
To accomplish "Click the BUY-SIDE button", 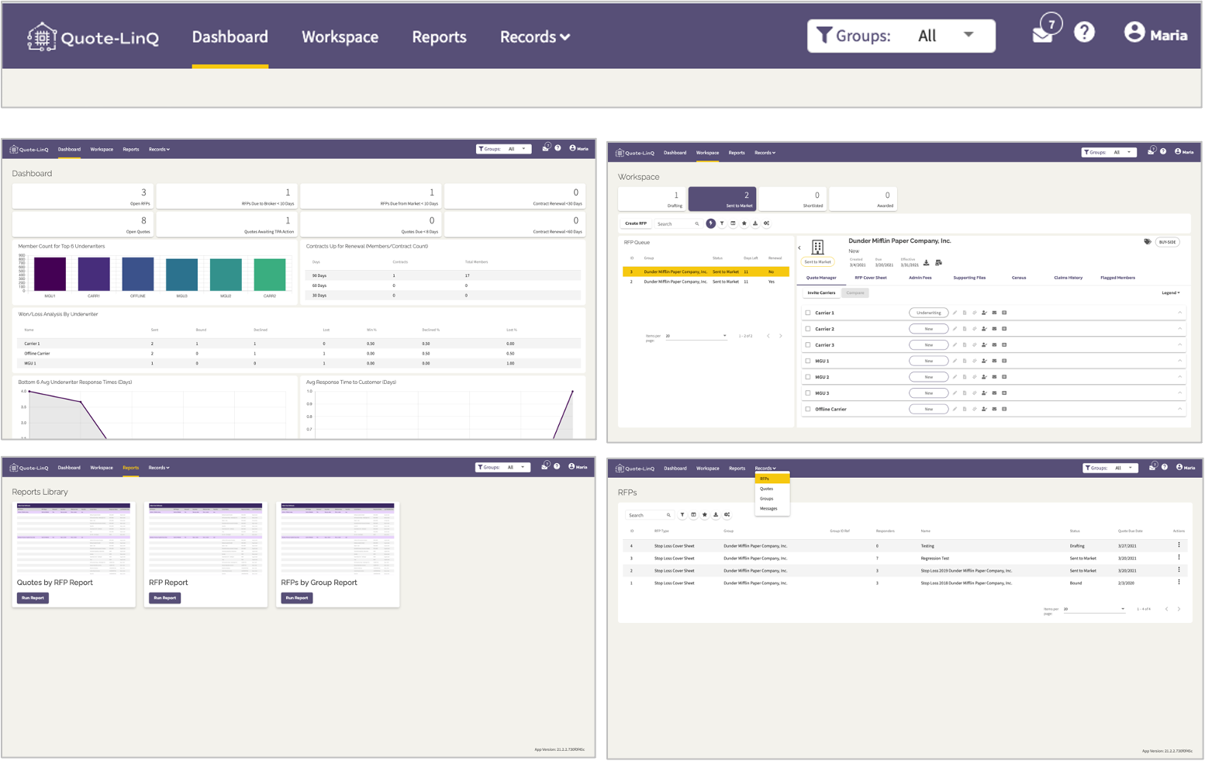I will pyautogui.click(x=1168, y=242).
